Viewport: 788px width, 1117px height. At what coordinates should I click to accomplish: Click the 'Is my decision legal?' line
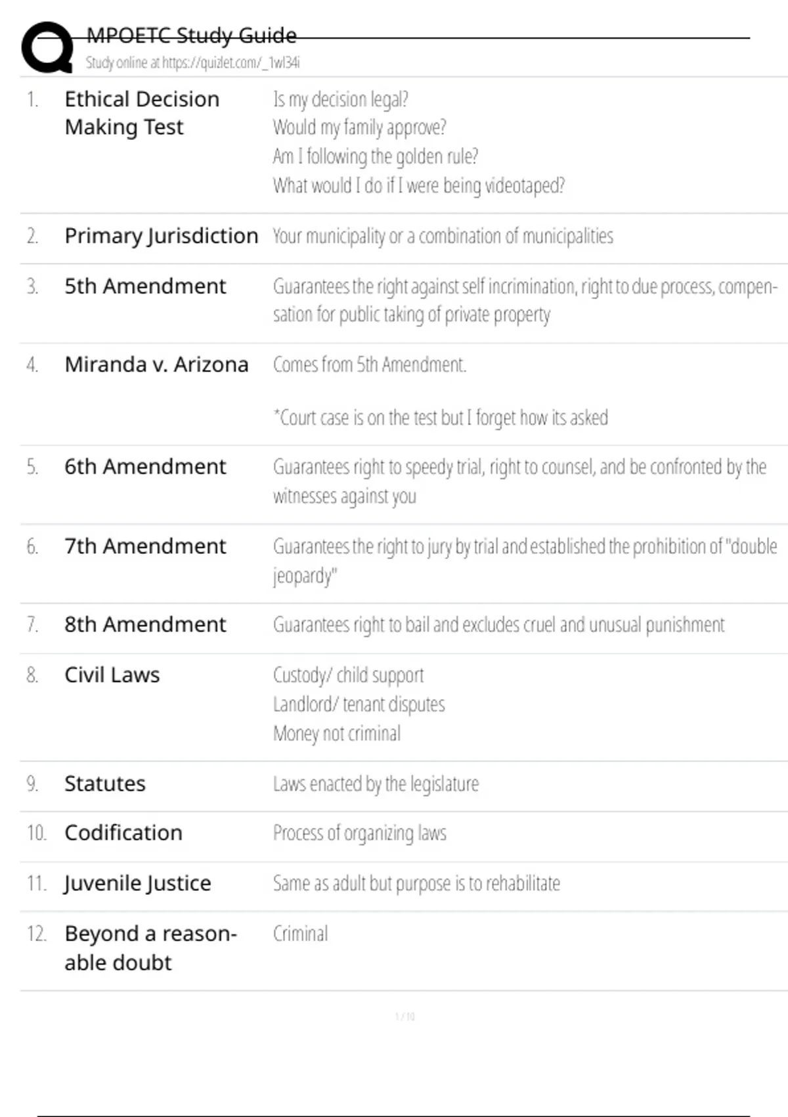pyautogui.click(x=340, y=99)
